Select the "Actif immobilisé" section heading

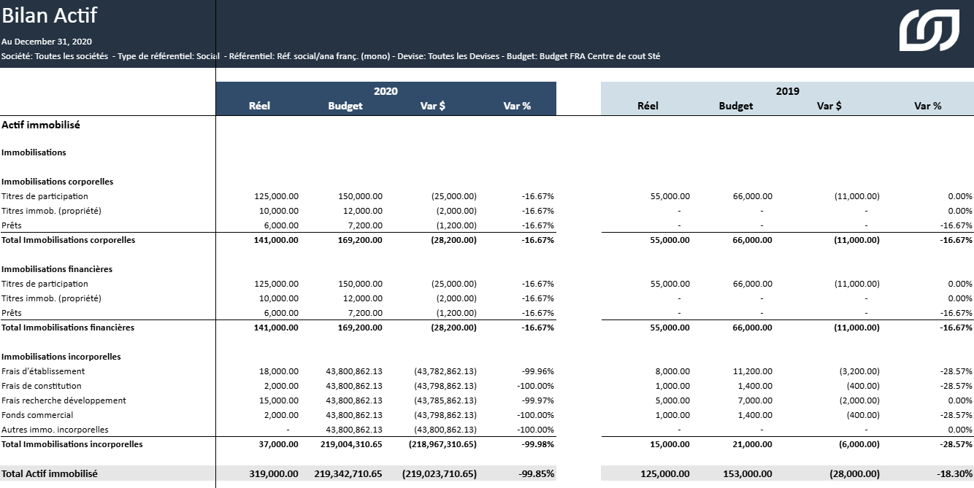[x=41, y=125]
